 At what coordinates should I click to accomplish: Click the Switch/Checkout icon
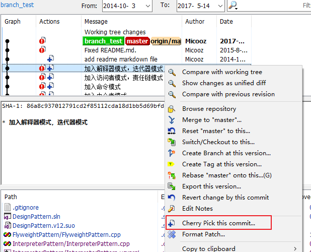click(172, 142)
